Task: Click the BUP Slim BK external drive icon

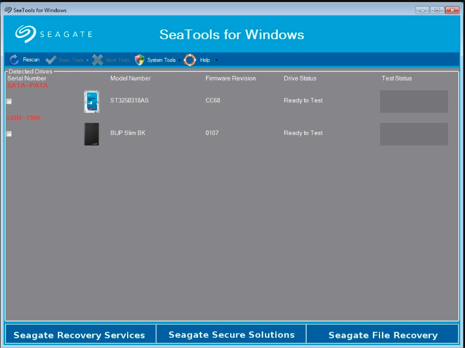Action: coord(92,134)
